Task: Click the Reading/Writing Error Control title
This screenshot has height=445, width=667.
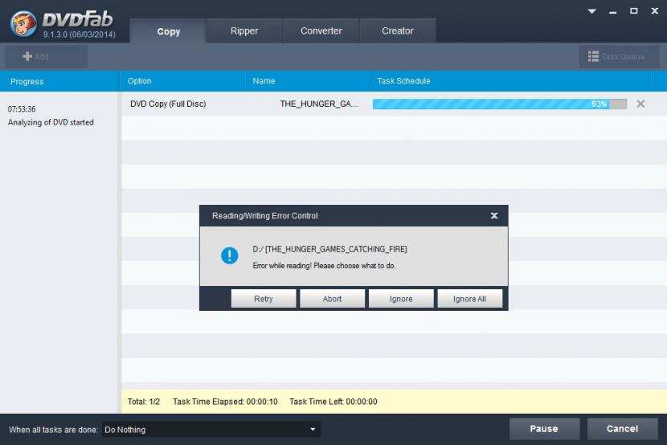Action: (x=265, y=215)
